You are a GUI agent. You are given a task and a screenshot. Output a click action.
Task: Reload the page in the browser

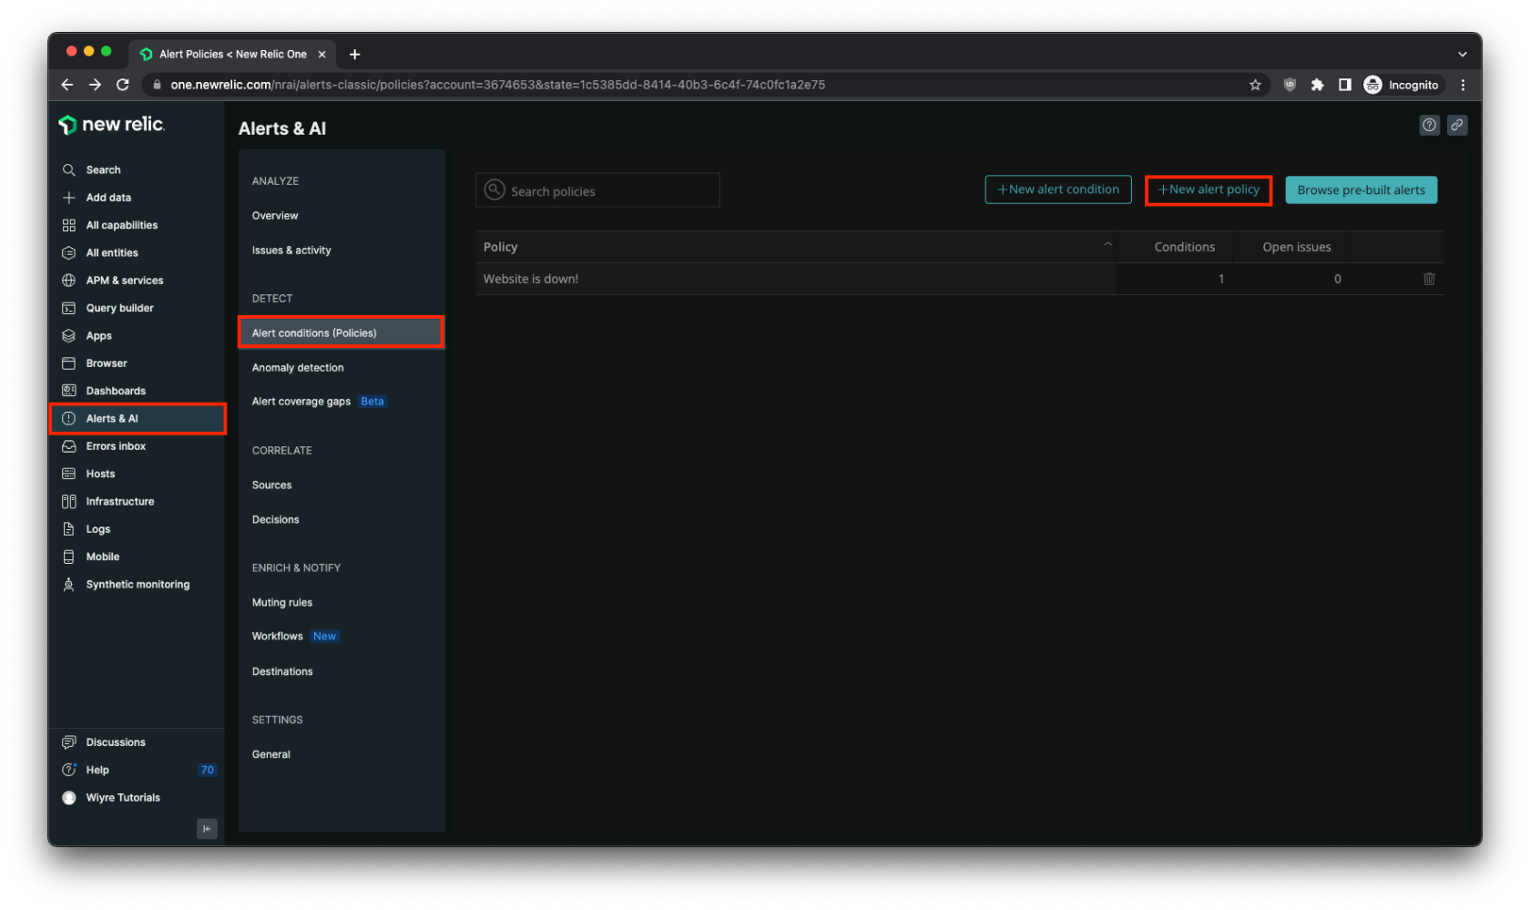(x=123, y=85)
